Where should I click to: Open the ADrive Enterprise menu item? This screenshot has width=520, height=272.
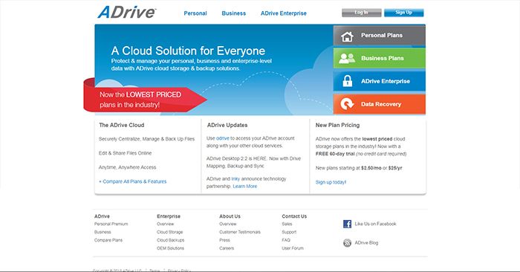[284, 13]
